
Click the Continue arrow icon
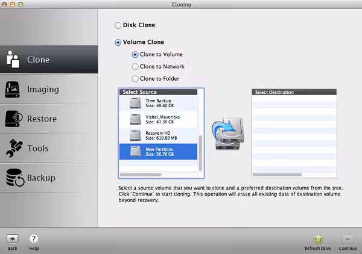point(348,240)
